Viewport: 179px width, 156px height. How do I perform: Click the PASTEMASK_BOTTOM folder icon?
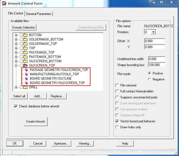(x=25, y=57)
